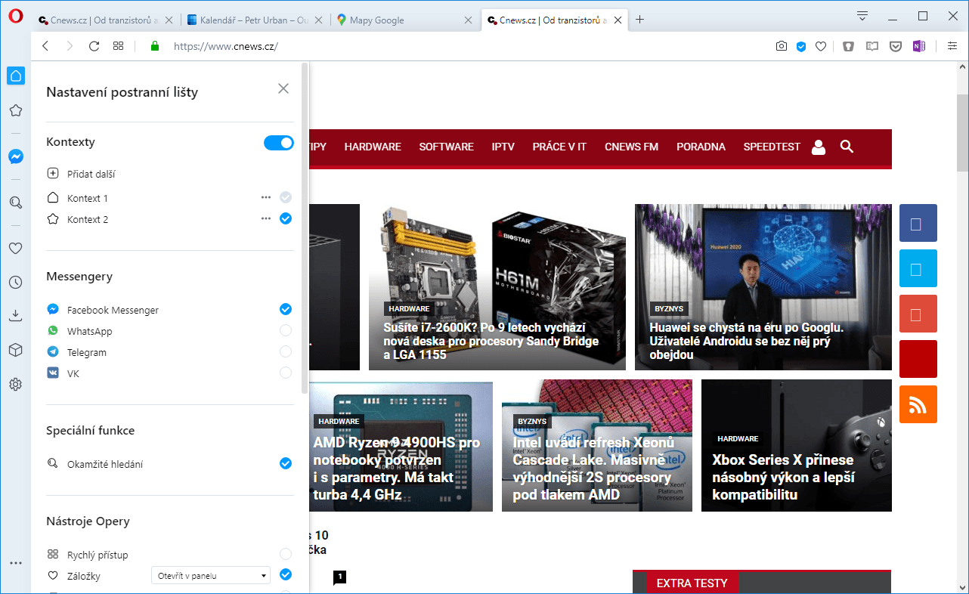Uncheck Okamžité hledání option

[x=285, y=463]
